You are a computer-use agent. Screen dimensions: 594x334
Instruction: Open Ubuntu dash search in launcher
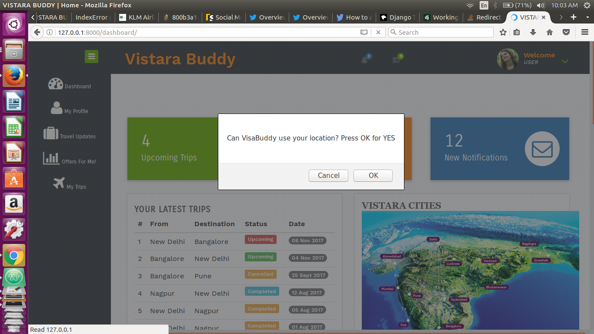[x=14, y=24]
